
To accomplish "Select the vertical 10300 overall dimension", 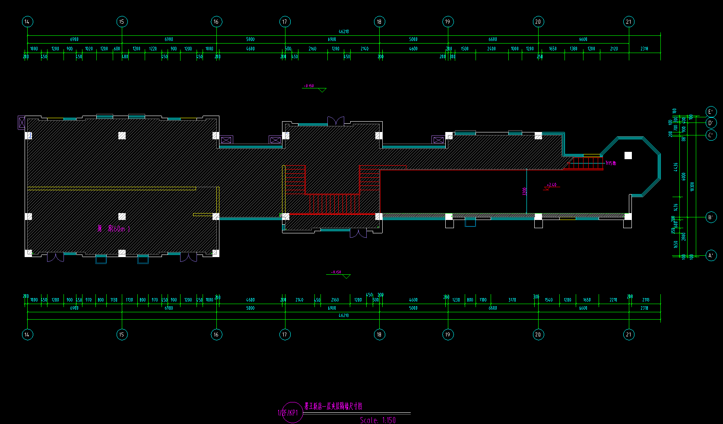I will [x=692, y=186].
